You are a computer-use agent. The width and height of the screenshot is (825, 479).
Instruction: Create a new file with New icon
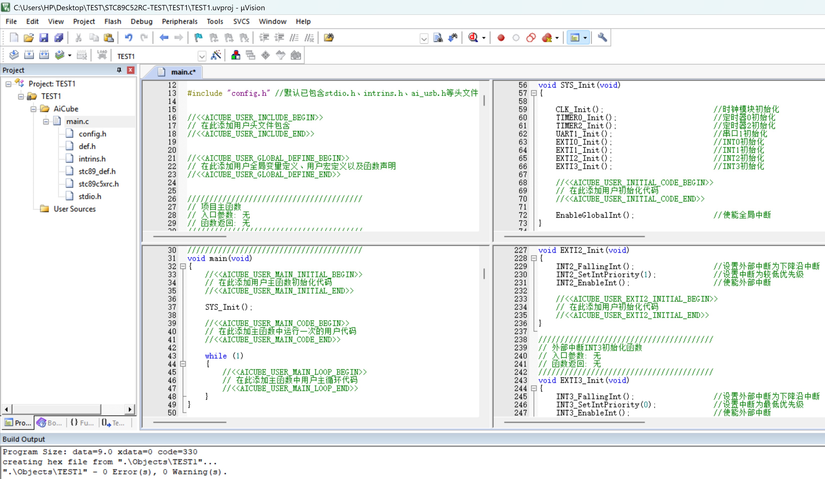pyautogui.click(x=14, y=38)
